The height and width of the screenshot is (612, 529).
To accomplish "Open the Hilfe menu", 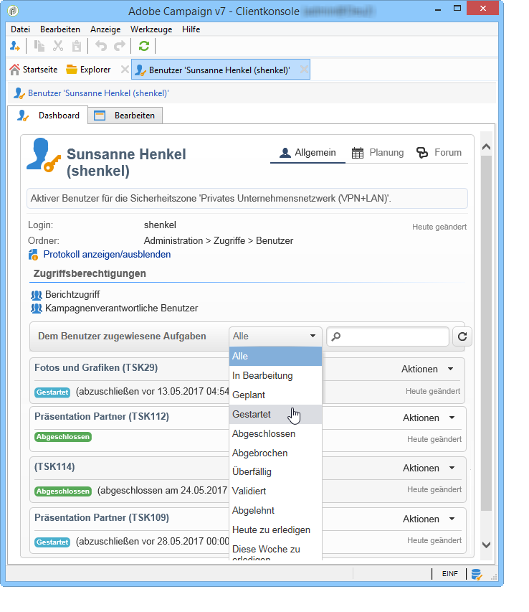I will pyautogui.click(x=191, y=29).
